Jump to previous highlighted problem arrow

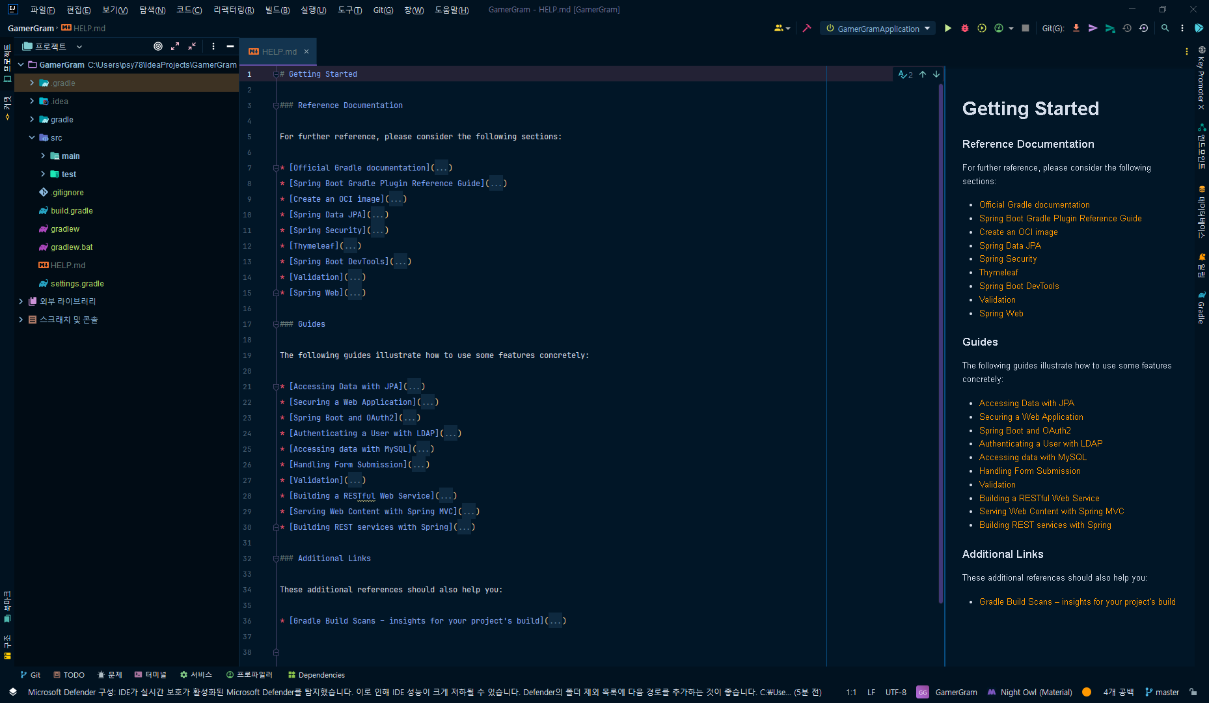923,74
